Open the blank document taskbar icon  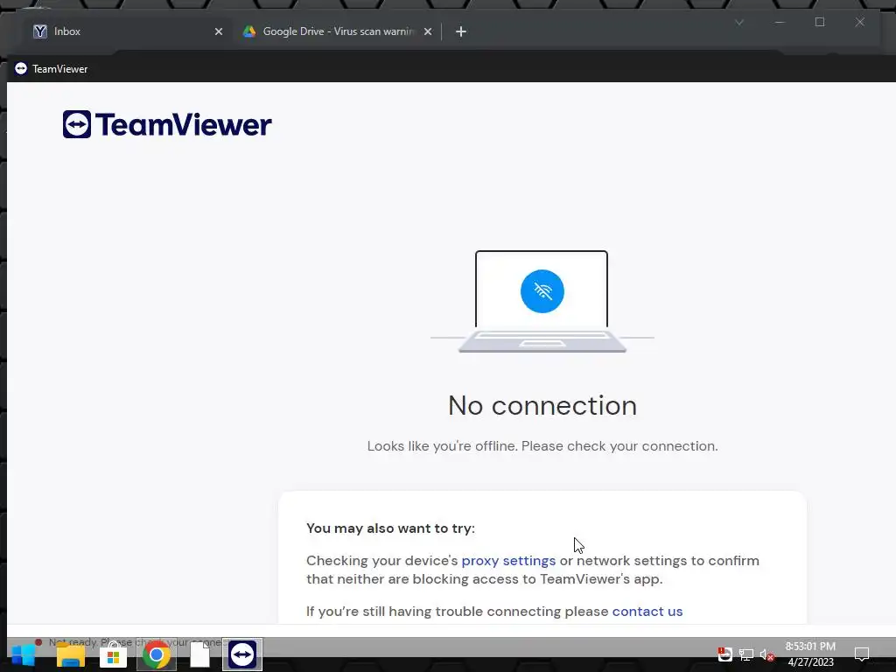pyautogui.click(x=199, y=654)
